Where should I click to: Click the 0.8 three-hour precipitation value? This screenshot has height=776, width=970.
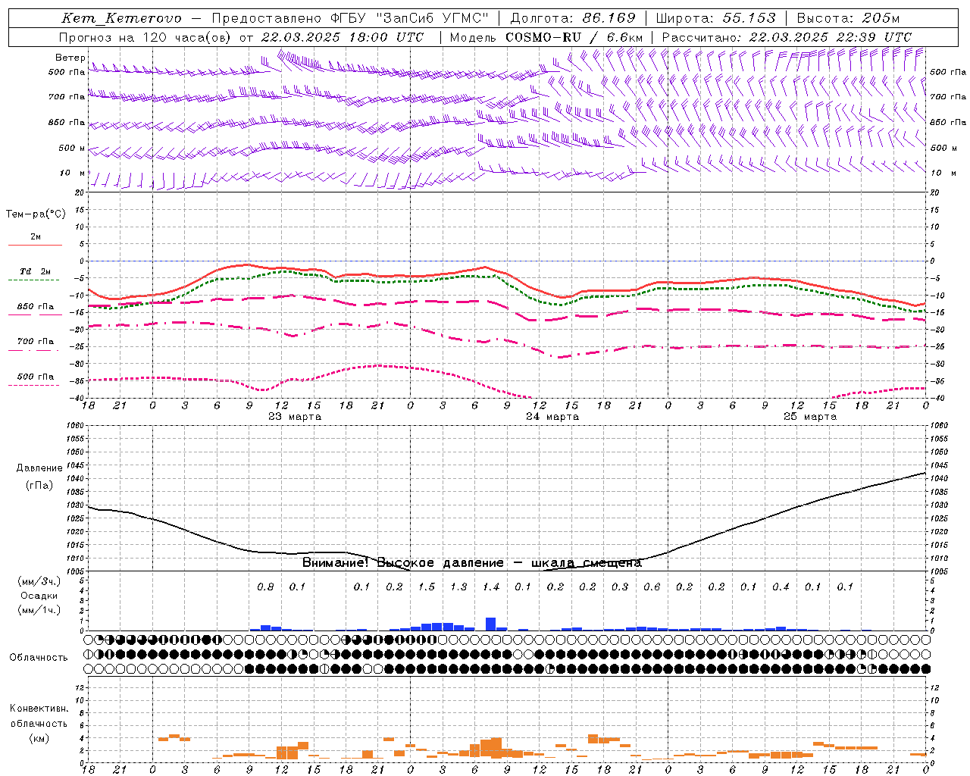pyautogui.click(x=265, y=587)
